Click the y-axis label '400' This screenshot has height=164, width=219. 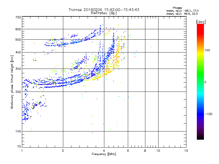coord(18,52)
